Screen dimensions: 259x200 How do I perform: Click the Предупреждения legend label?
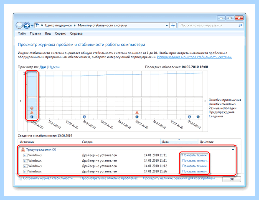(221, 112)
